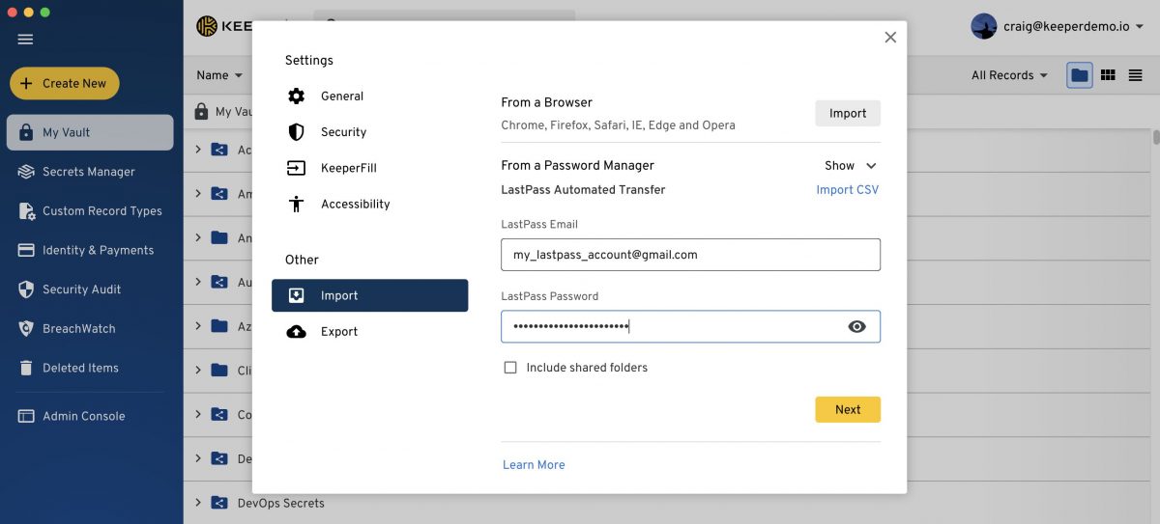Open BreachWatch from the sidebar
Viewport: 1160px width, 524px height.
tap(78, 329)
